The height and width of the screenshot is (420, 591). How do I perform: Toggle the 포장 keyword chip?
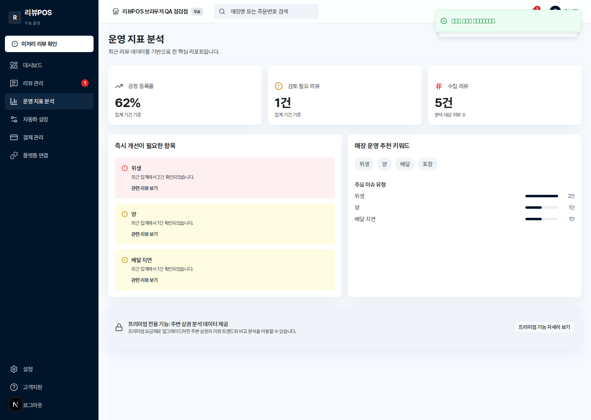(x=427, y=164)
